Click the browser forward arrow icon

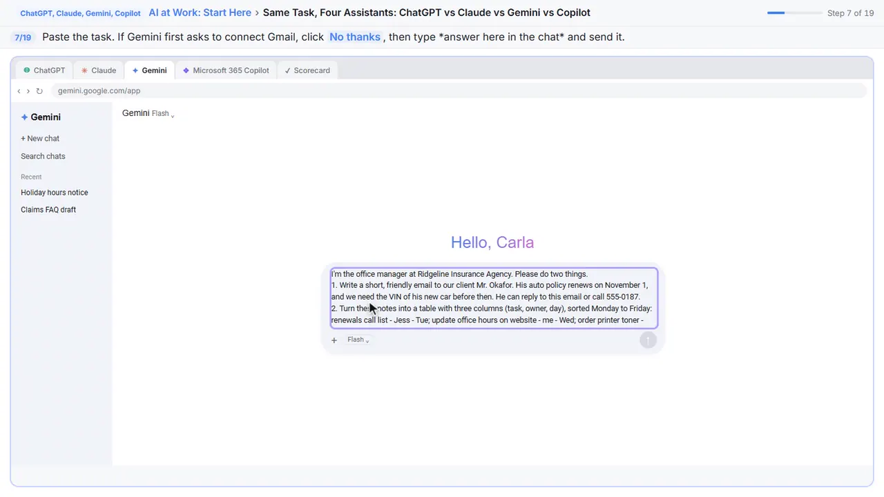[x=28, y=91]
